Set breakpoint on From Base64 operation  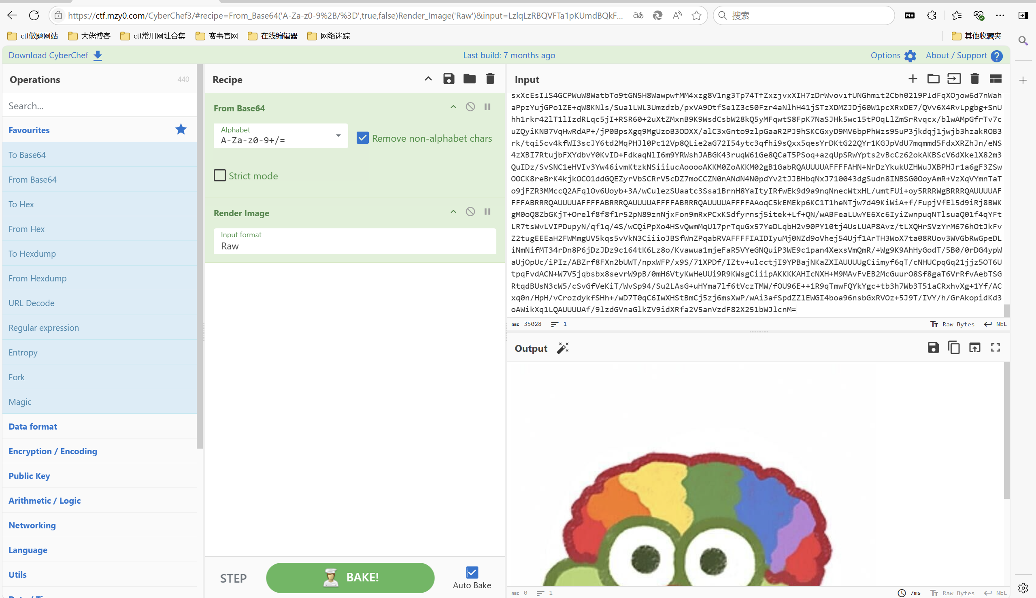point(487,107)
